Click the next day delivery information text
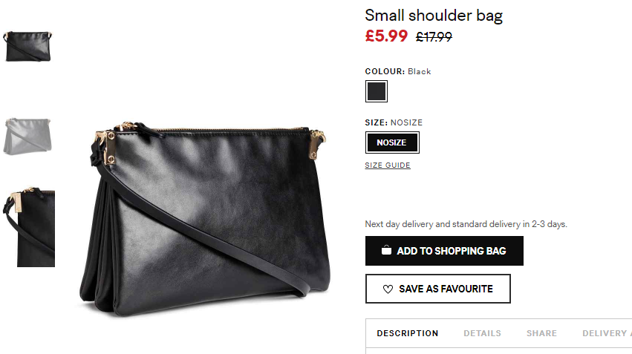The height and width of the screenshot is (354, 632). click(466, 224)
